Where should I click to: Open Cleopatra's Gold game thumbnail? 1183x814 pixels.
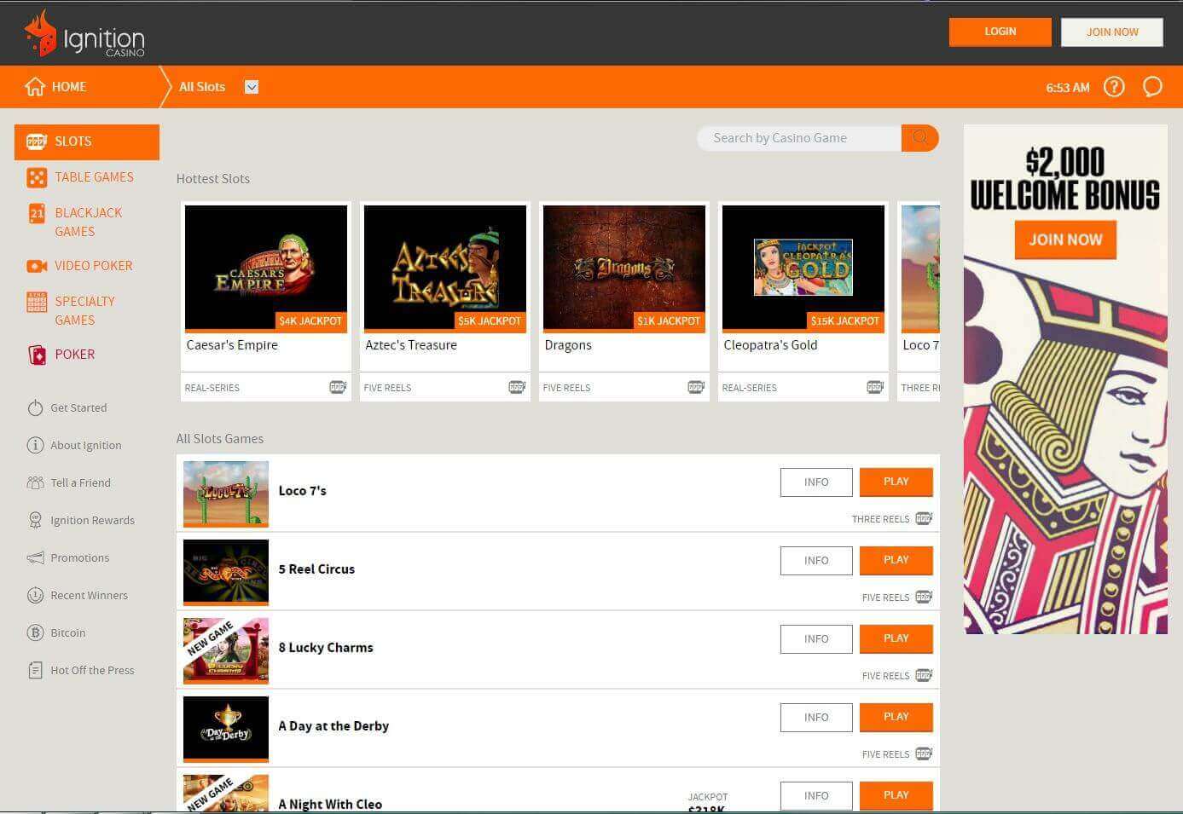point(803,268)
